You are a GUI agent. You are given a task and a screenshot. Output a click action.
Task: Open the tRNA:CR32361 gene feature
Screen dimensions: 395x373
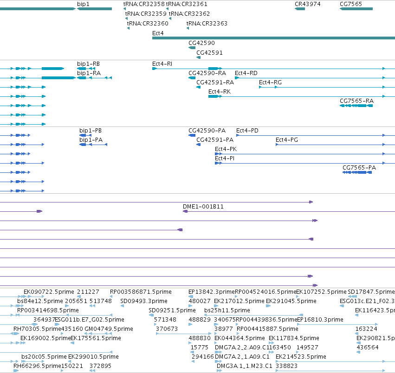[x=187, y=4]
